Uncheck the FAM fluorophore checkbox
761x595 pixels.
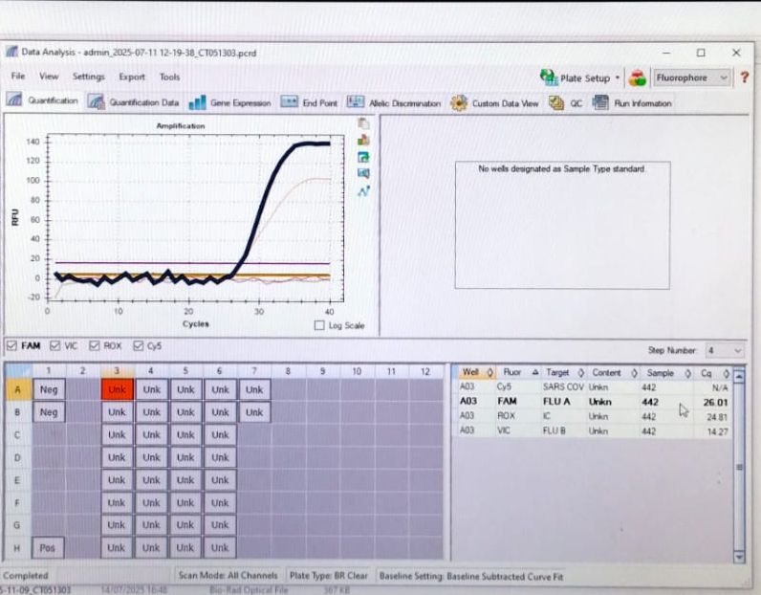[11, 346]
